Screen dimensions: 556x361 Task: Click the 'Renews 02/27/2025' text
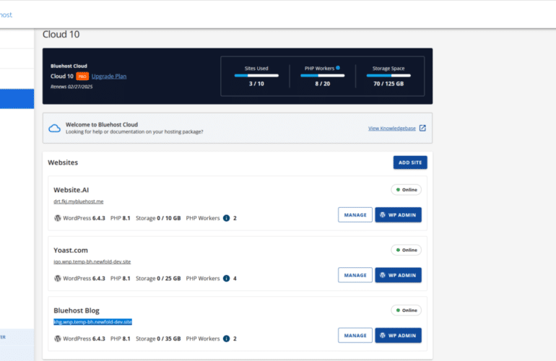71,87
